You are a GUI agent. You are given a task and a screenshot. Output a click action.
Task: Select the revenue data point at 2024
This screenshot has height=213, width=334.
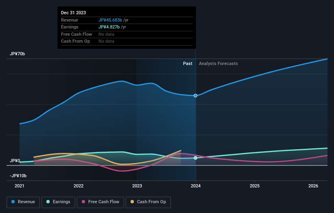point(196,96)
